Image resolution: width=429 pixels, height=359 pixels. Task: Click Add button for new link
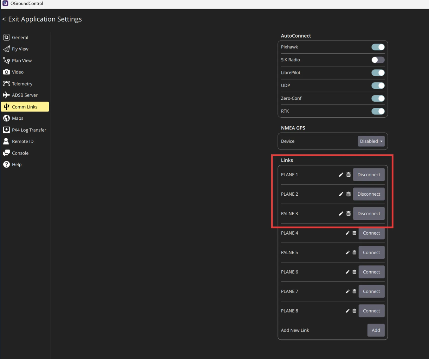pos(376,330)
